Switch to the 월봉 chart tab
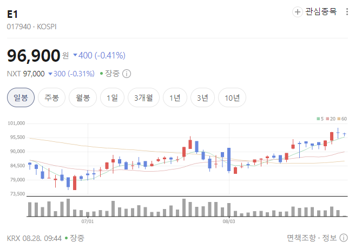This screenshot has width=355, height=248. pyautogui.click(x=83, y=97)
